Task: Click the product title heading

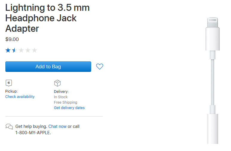Action: coord(48,18)
